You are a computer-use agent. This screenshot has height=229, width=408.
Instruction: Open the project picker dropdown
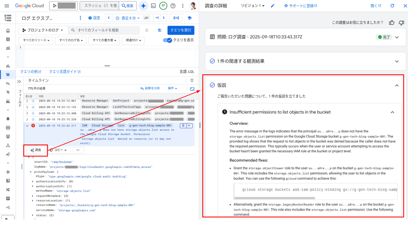coord(63,6)
